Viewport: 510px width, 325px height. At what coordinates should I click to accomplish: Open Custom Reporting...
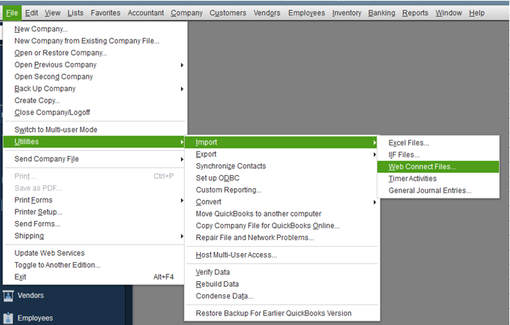coord(282,190)
